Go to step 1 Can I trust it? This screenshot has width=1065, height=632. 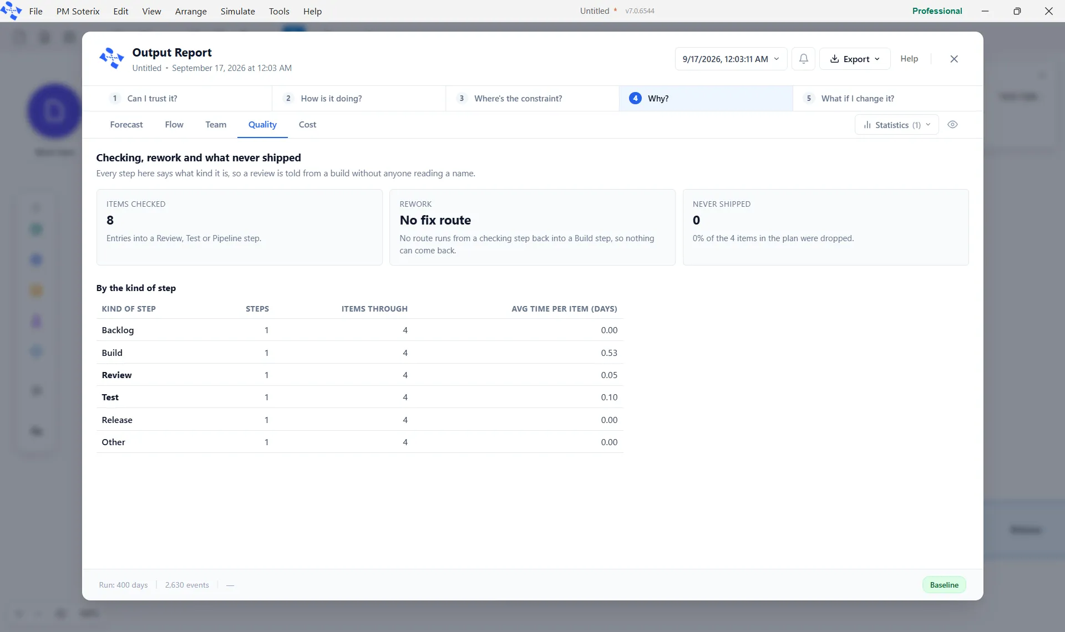click(x=177, y=98)
